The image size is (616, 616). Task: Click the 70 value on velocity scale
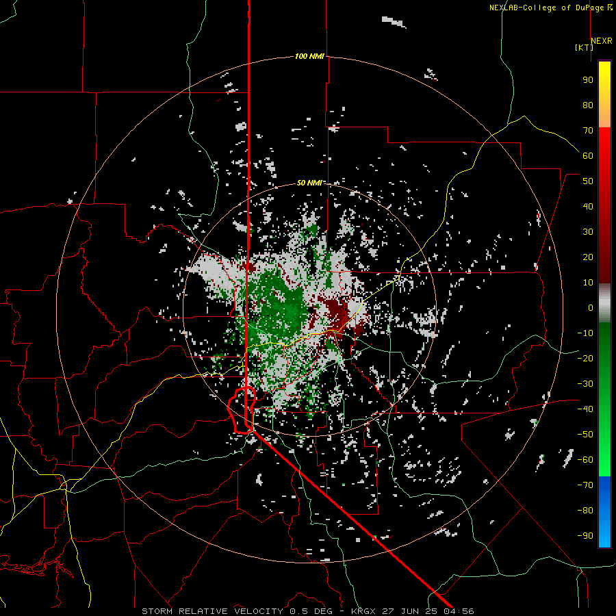[x=588, y=131]
